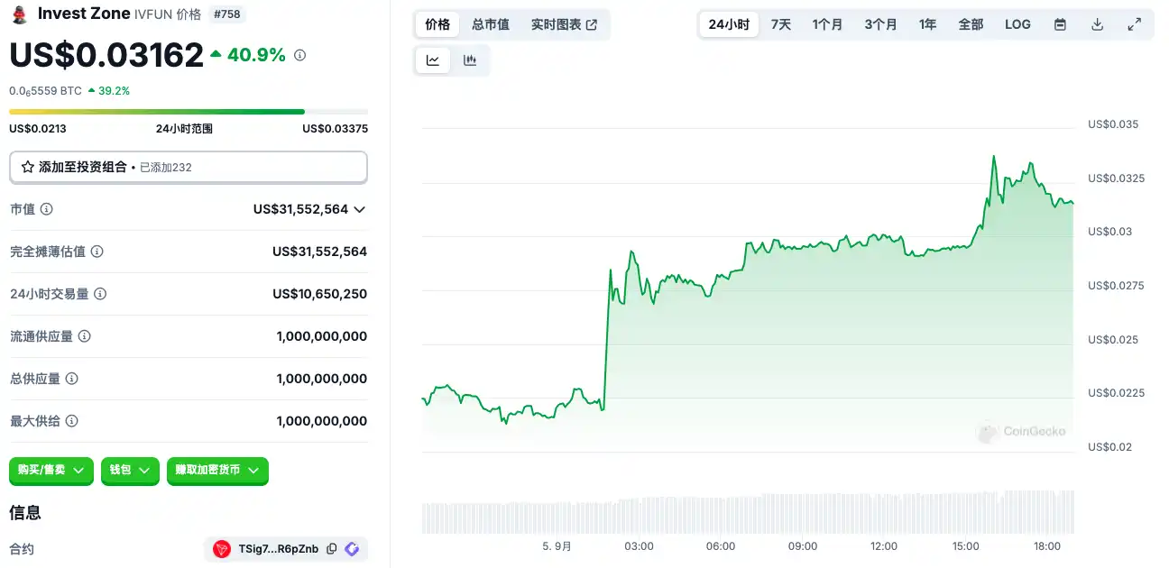Click the info icon next to 24小时交易量

[100, 294]
